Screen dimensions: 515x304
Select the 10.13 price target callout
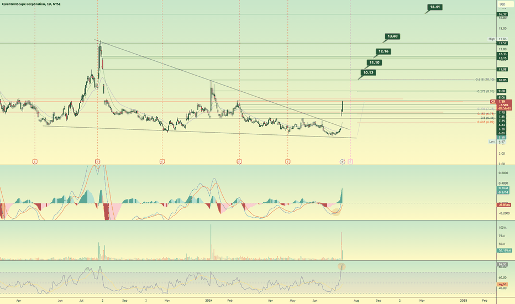point(368,72)
